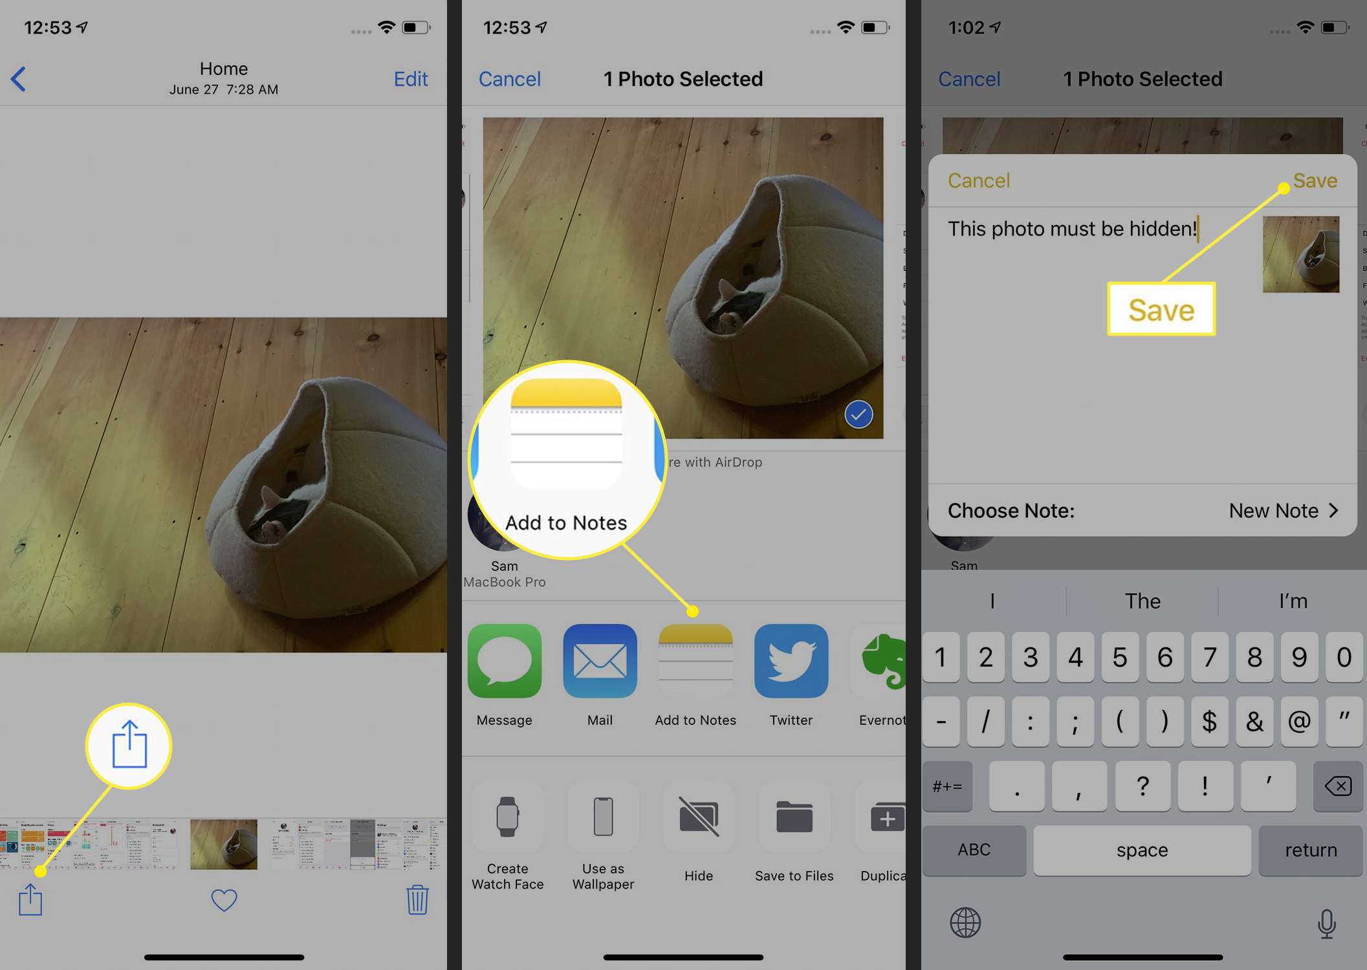The image size is (1367, 970).
Task: Tap the Save button in Notes dialog
Action: tap(1315, 180)
